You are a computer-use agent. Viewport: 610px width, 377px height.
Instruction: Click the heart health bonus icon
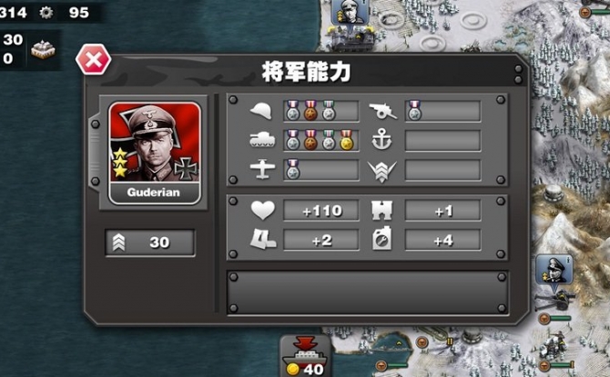click(x=263, y=210)
